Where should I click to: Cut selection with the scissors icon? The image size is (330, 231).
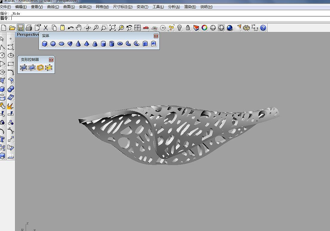coord(46,28)
